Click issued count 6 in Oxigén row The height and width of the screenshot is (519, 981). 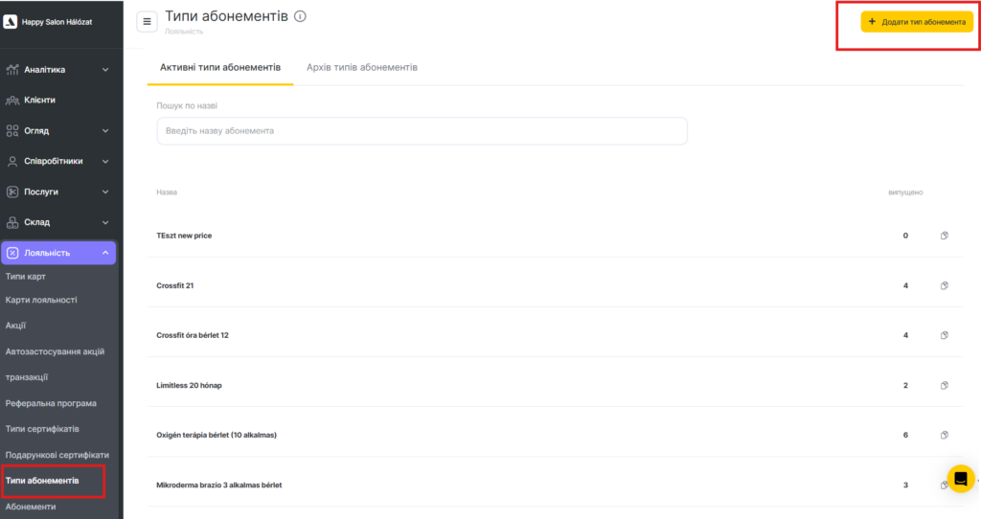pos(905,435)
